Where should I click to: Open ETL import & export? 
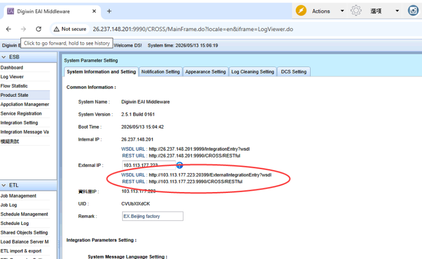coord(21,251)
